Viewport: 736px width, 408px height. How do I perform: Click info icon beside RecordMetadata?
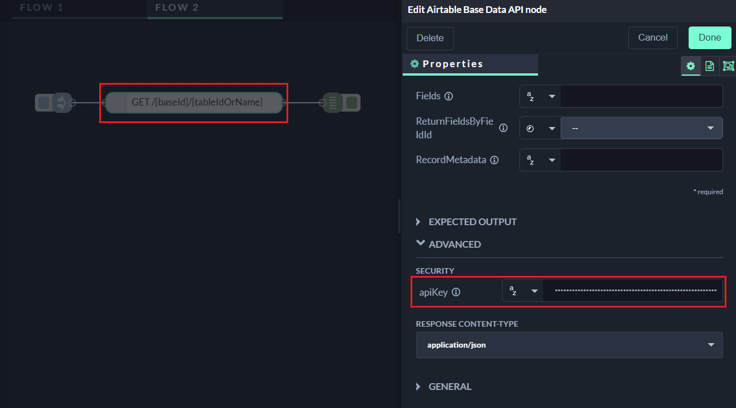pos(494,160)
